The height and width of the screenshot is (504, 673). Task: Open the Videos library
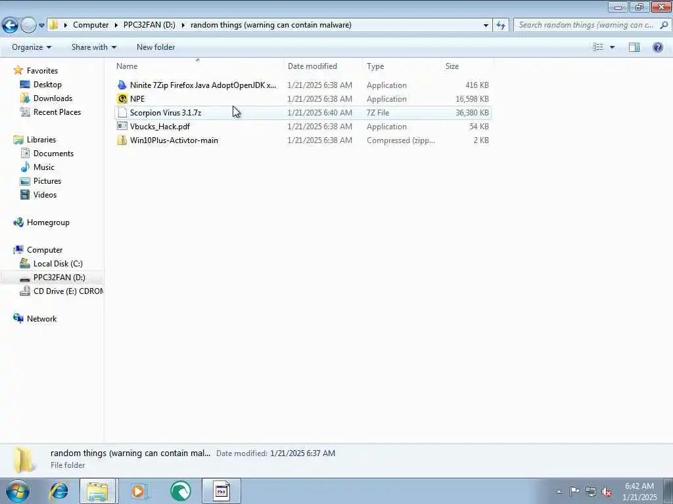(45, 194)
